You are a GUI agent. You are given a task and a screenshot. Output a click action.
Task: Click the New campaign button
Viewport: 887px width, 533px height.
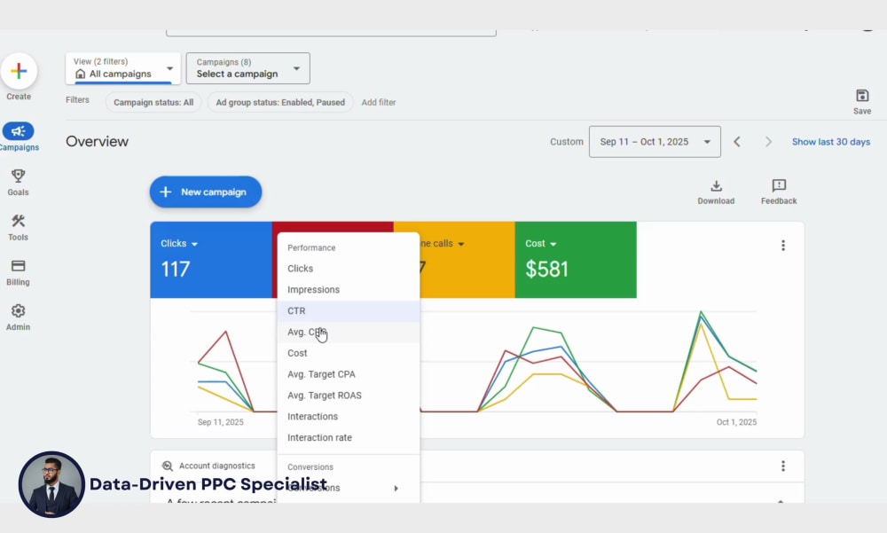tap(206, 192)
